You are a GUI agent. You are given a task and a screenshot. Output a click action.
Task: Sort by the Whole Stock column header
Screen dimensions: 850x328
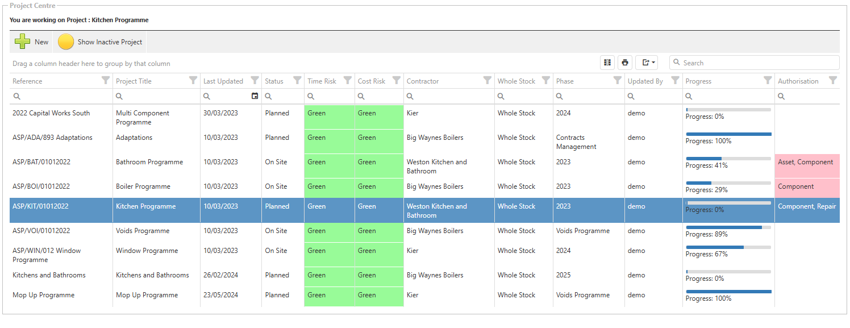click(516, 81)
